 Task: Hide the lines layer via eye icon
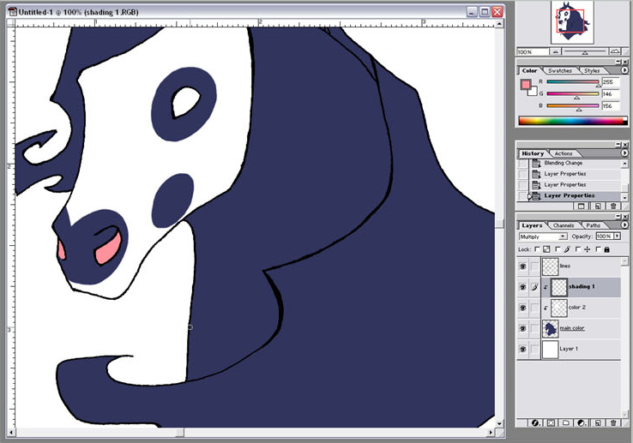(523, 266)
